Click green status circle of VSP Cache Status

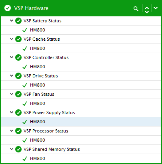point(18,39)
